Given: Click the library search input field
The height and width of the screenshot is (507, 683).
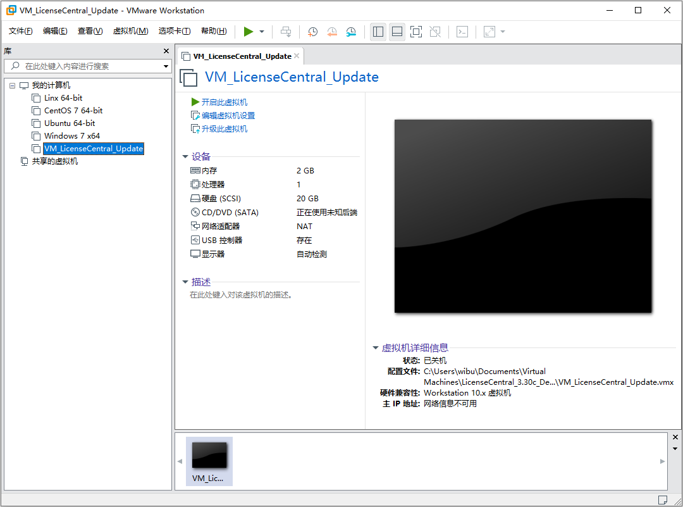Looking at the screenshot, I should coord(87,66).
